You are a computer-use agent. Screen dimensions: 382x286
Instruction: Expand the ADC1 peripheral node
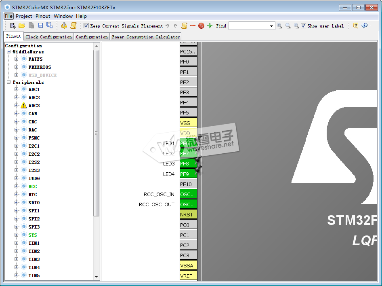[x=16, y=89]
